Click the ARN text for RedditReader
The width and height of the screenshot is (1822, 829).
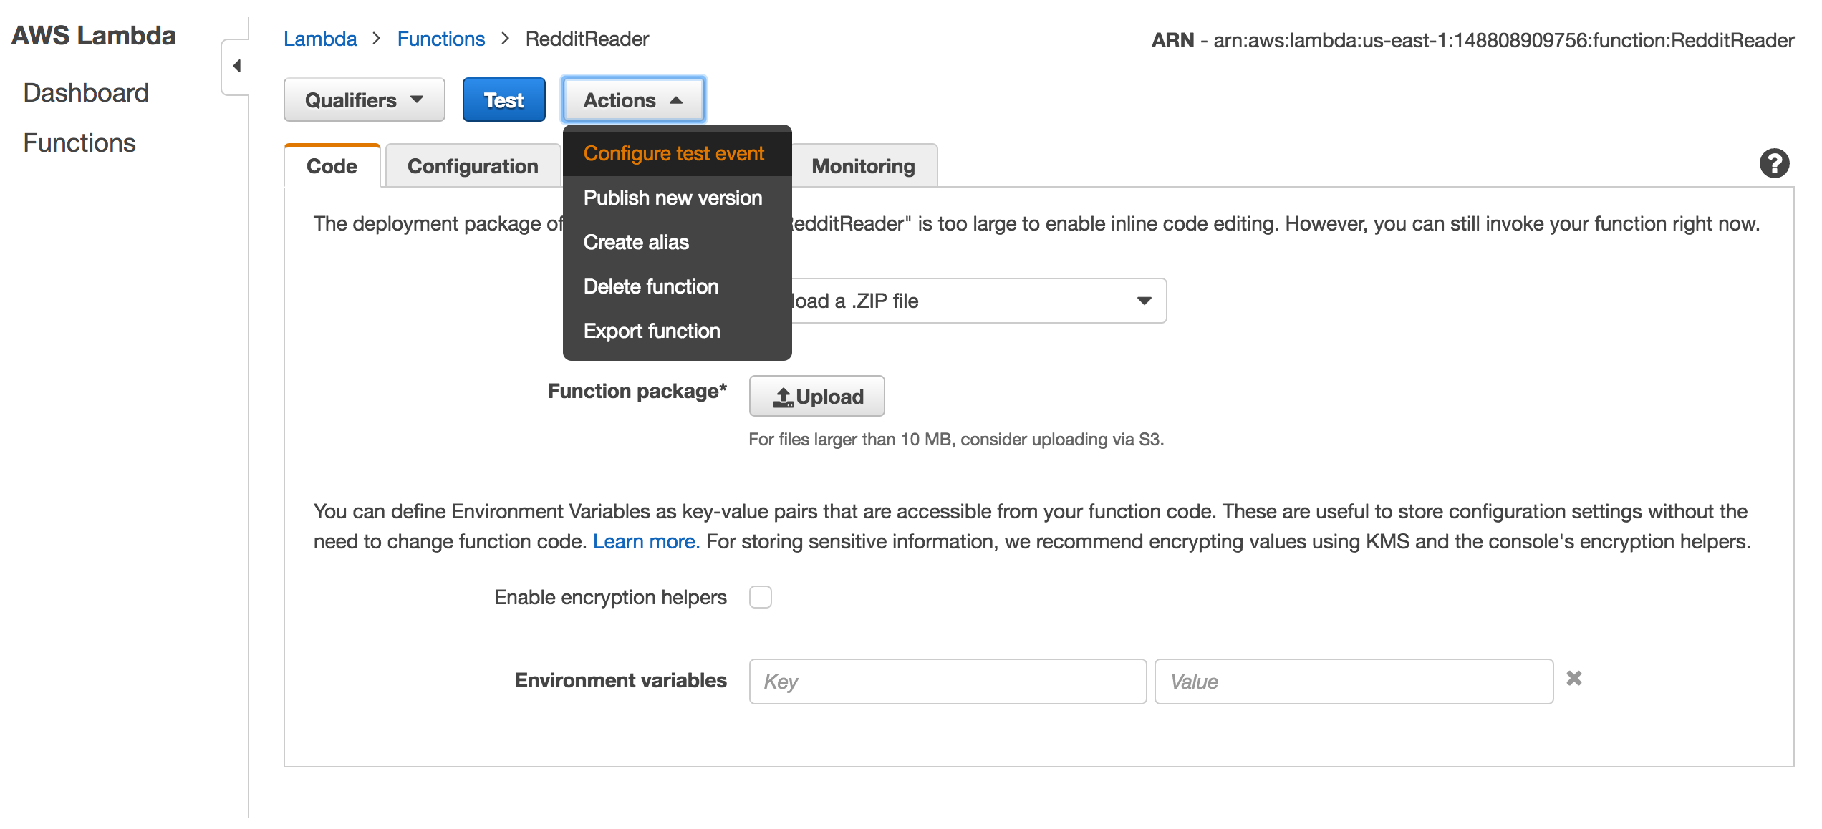1472,40
